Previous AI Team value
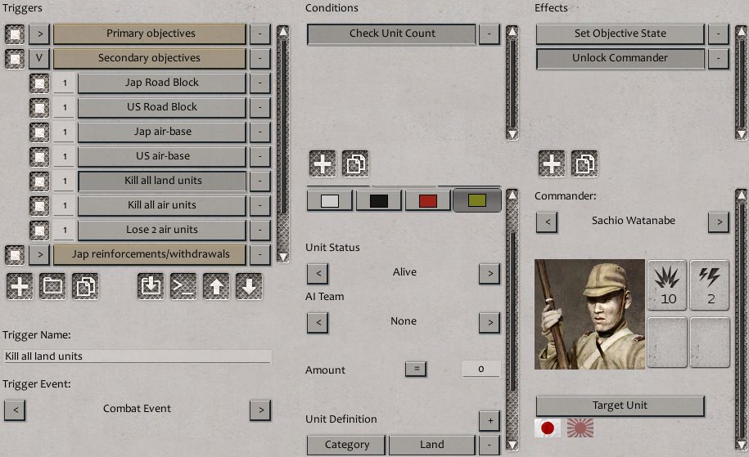The image size is (749, 457). pos(318,323)
